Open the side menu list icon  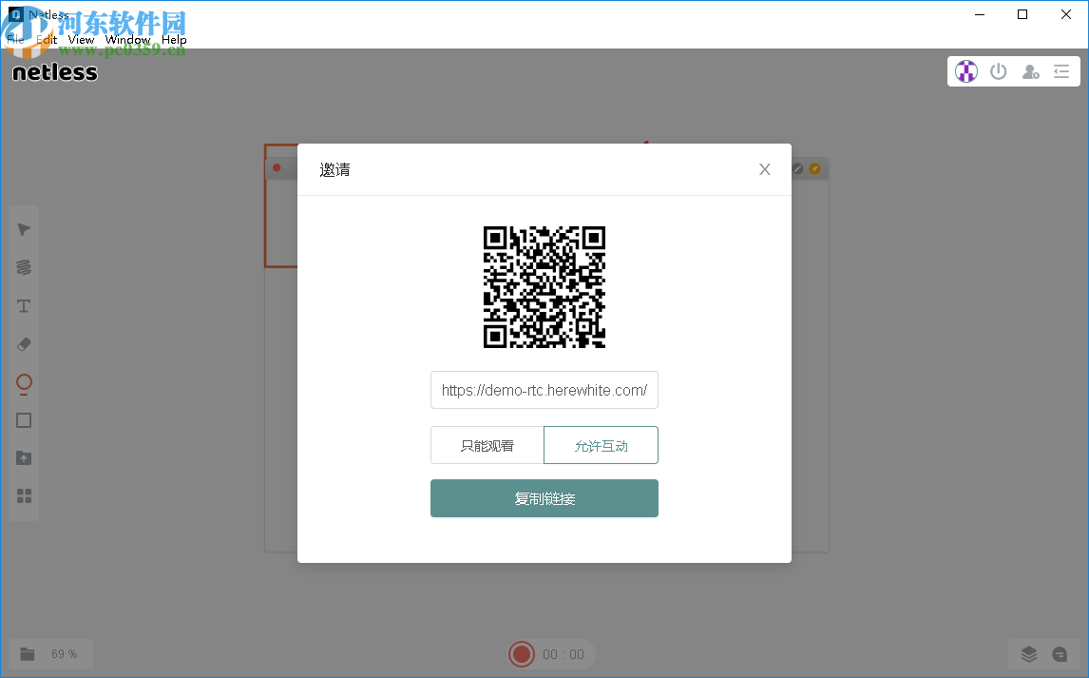[x=1061, y=71]
